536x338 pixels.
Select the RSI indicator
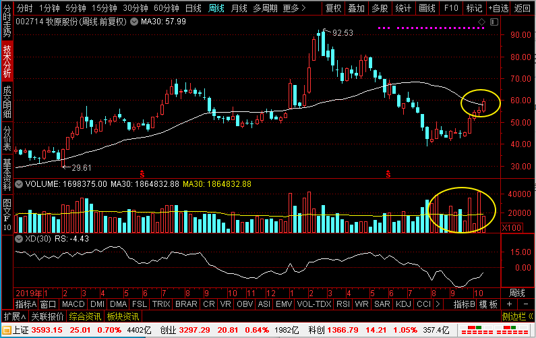(x=343, y=304)
